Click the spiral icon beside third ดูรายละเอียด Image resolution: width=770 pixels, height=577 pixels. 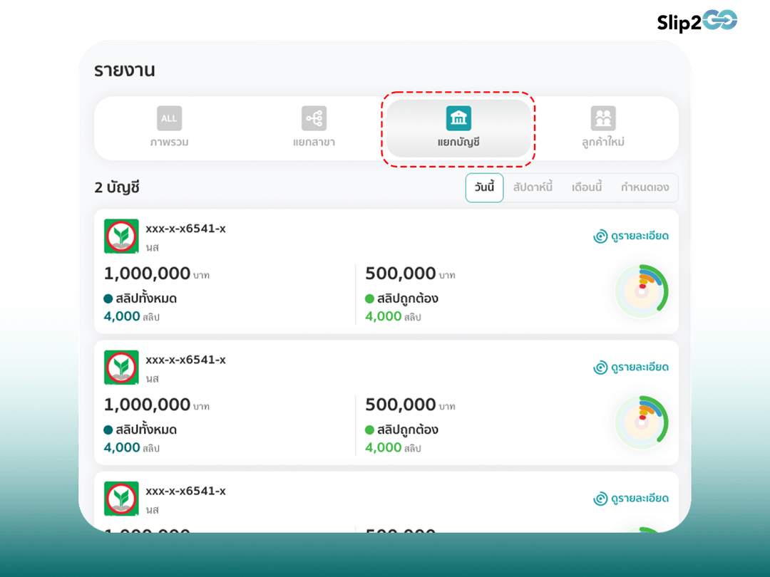click(600, 499)
